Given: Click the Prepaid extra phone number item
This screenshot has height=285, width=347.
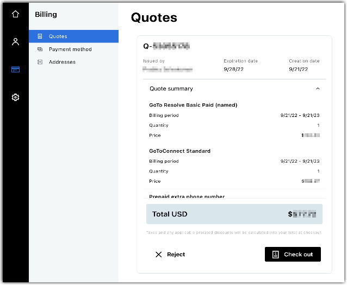Looking at the screenshot, I should point(187,196).
